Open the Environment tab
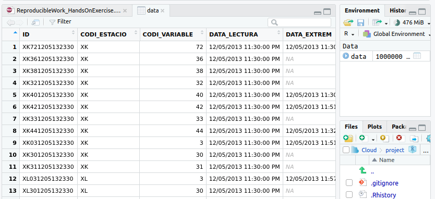 362,10
